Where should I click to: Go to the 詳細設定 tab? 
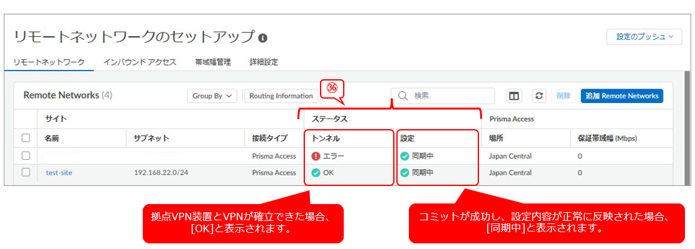click(264, 62)
